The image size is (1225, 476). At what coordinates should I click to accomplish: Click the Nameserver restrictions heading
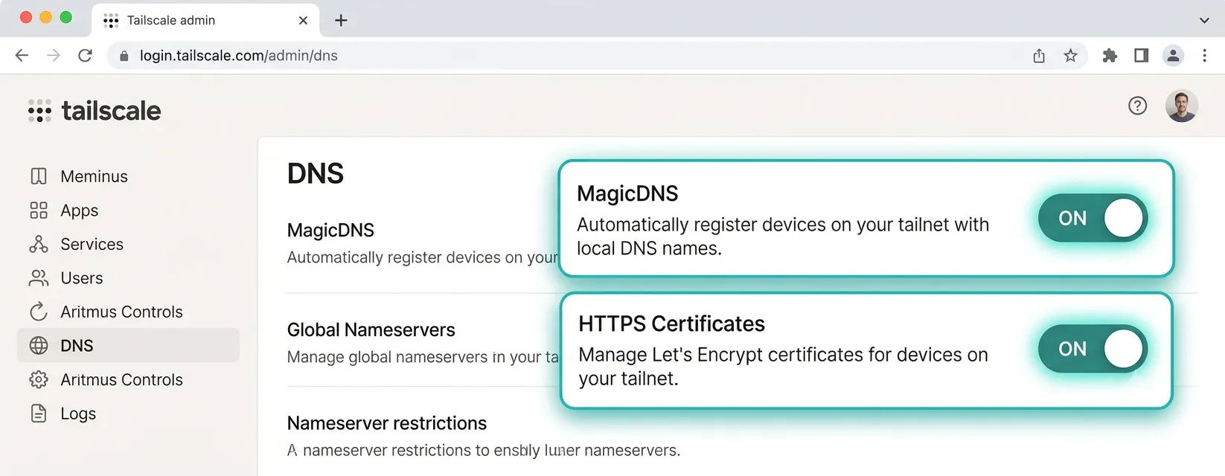click(387, 423)
